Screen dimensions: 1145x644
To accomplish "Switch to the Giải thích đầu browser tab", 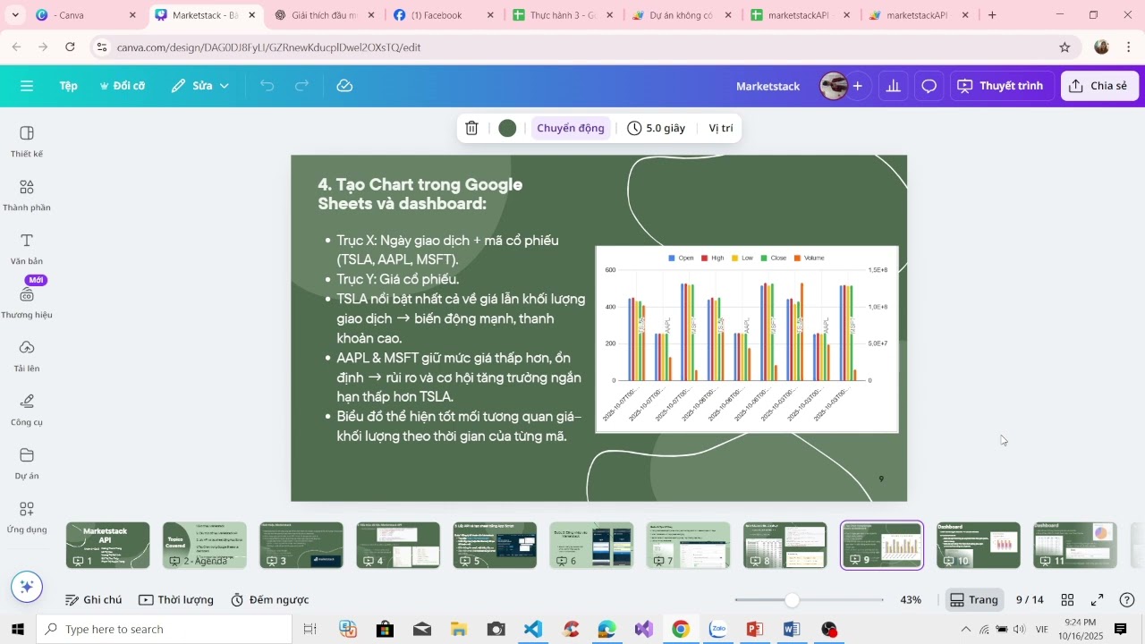I will point(324,15).
